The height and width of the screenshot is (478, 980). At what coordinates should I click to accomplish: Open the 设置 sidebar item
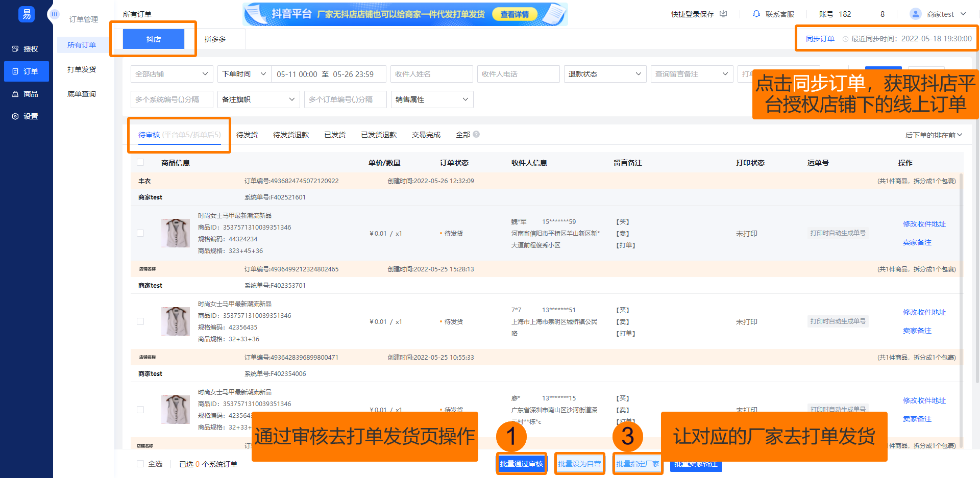(x=27, y=116)
